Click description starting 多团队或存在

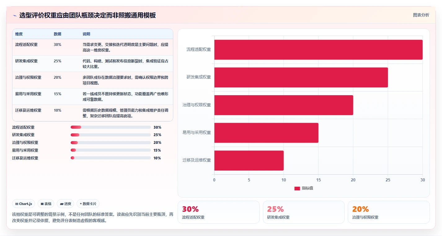coord(126,80)
